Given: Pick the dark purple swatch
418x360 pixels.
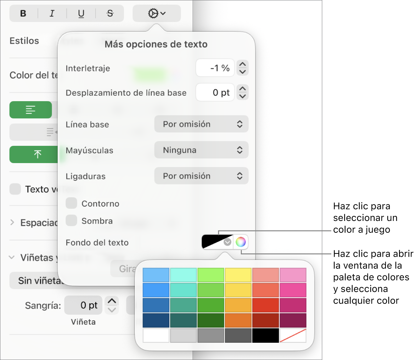Looking at the screenshot, I should pos(293,320).
